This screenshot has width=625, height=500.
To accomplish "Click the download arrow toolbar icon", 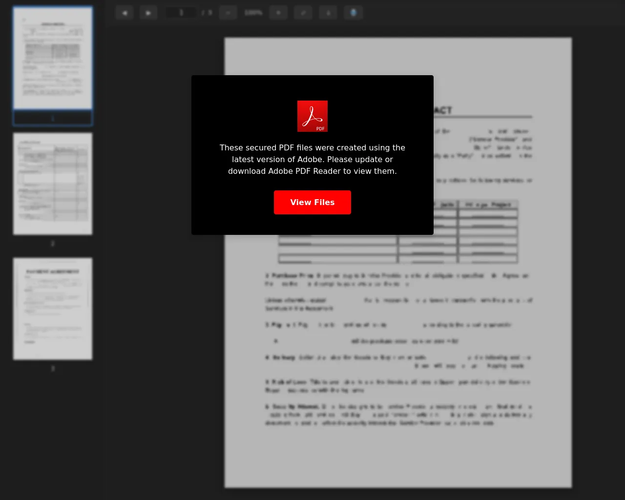I will point(328,13).
